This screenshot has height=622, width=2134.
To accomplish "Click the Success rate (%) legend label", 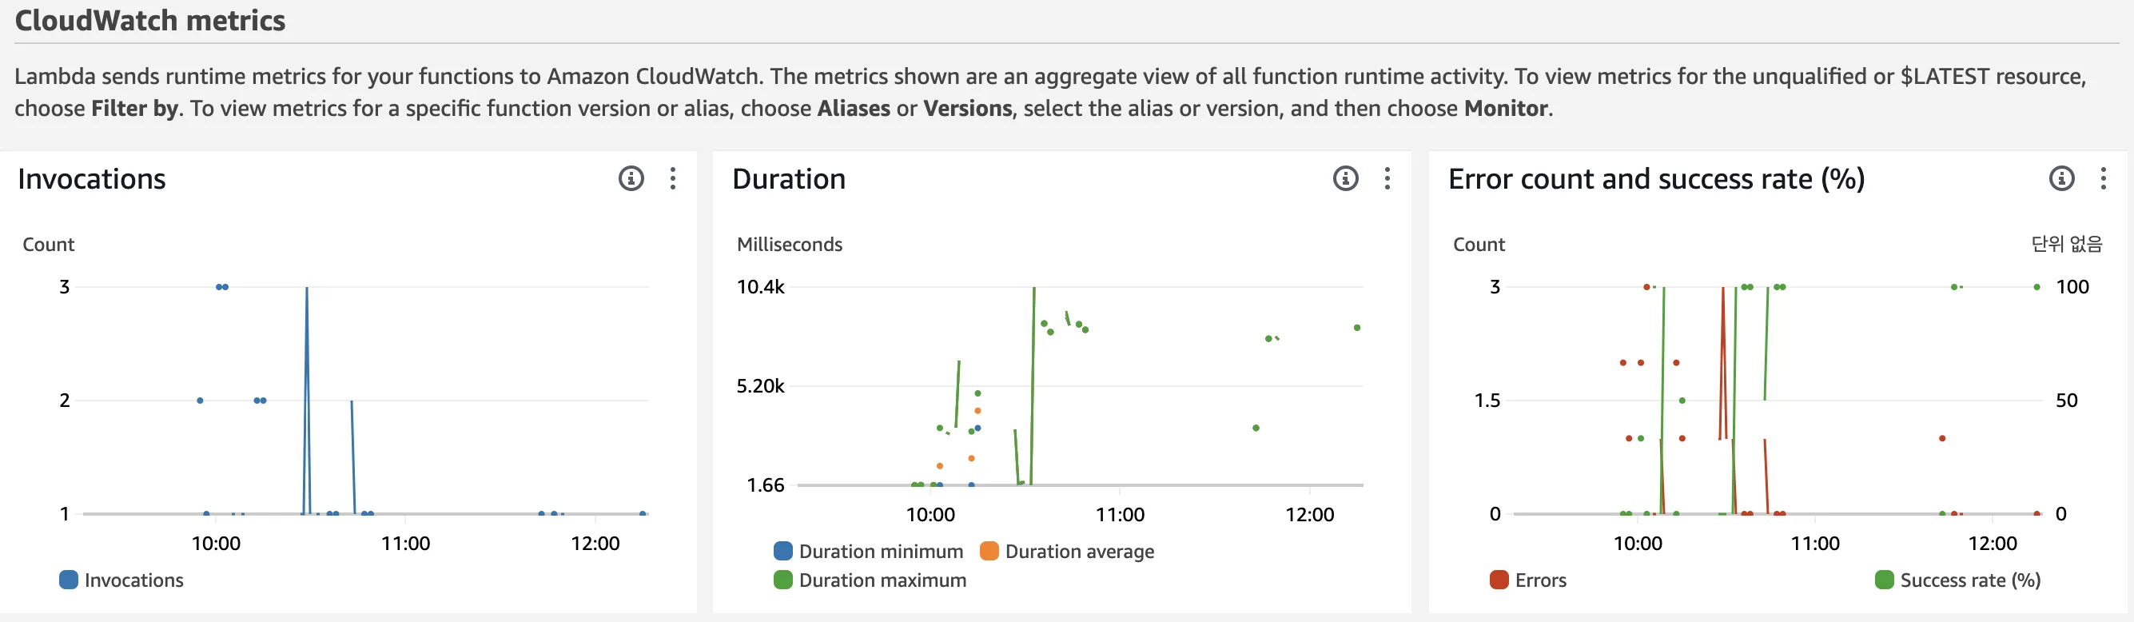I will (1969, 580).
